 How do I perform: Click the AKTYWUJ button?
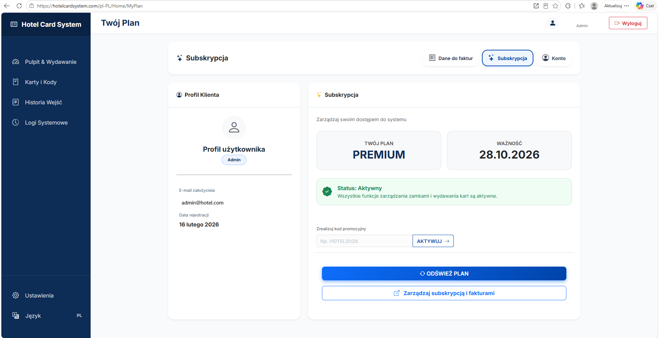(433, 241)
